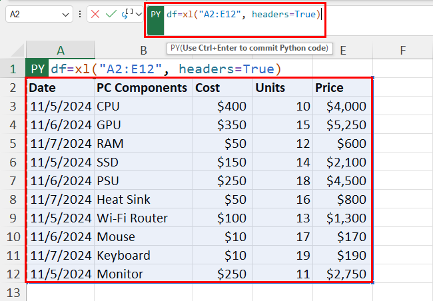Select column B header
433x301 pixels.
tap(143, 50)
